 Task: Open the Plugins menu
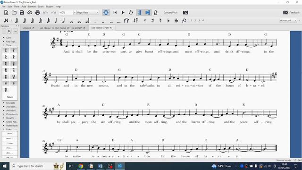point(50,7)
